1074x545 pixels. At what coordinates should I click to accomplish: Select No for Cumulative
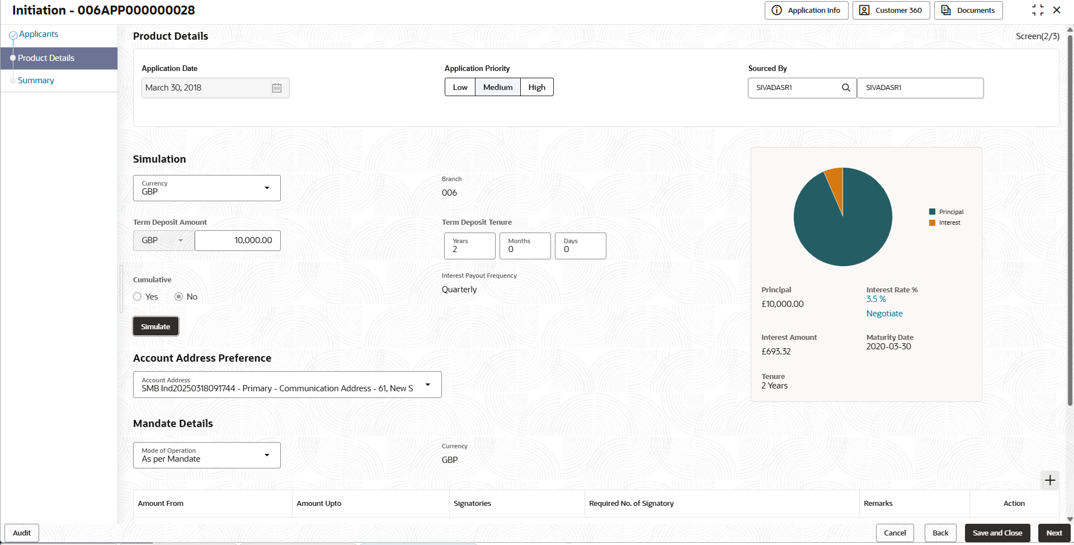tap(178, 297)
